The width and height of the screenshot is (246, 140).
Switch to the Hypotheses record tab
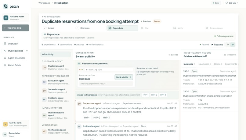204,64
